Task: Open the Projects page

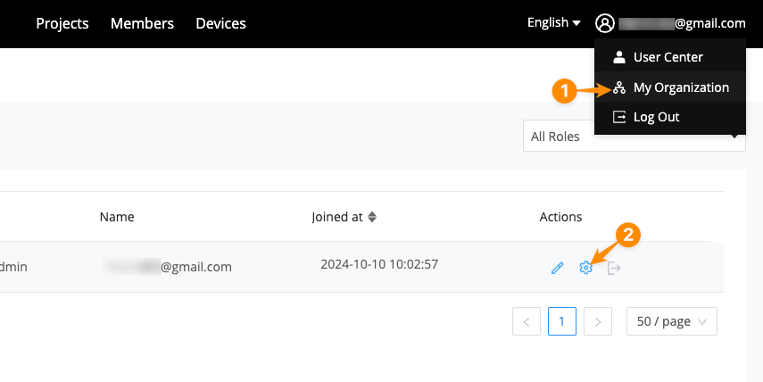Action: click(x=62, y=23)
